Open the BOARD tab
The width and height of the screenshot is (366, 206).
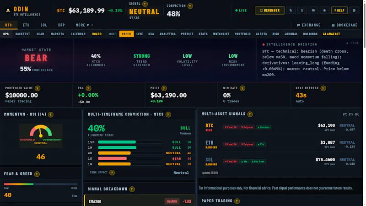[x=97, y=34]
